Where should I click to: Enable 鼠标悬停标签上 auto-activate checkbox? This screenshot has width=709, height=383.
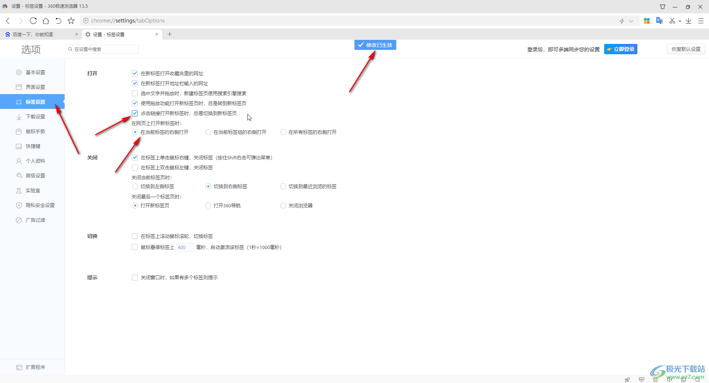(x=135, y=247)
